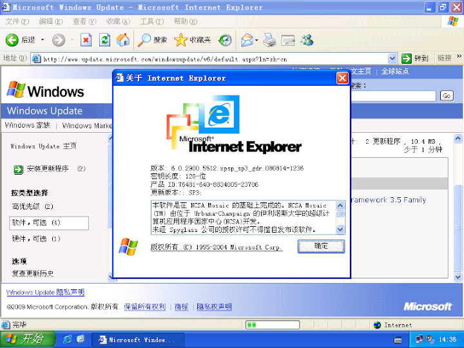
Task: Go to the Home page icon
Action: (123, 40)
